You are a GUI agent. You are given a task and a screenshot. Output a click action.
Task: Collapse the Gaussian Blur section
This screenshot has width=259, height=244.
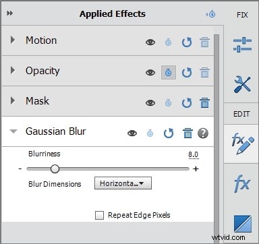coord(13,131)
